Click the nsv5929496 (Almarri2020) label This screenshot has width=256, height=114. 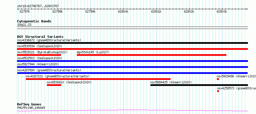236,76
